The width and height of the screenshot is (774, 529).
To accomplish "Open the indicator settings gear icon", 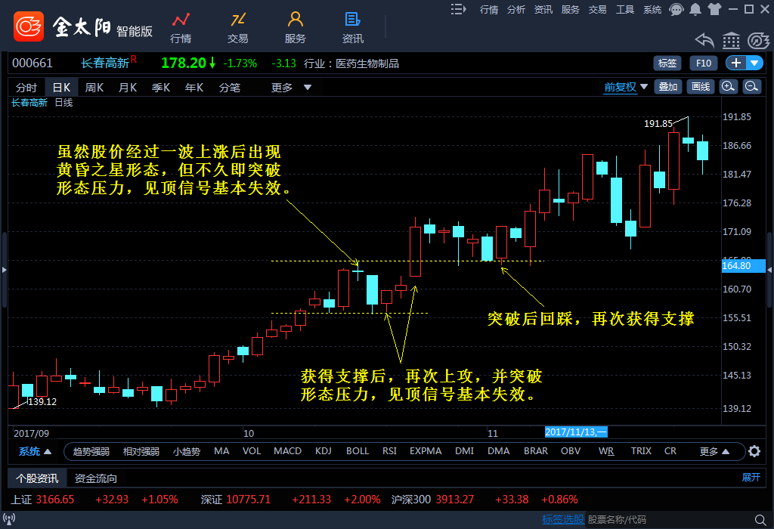I will [754, 452].
